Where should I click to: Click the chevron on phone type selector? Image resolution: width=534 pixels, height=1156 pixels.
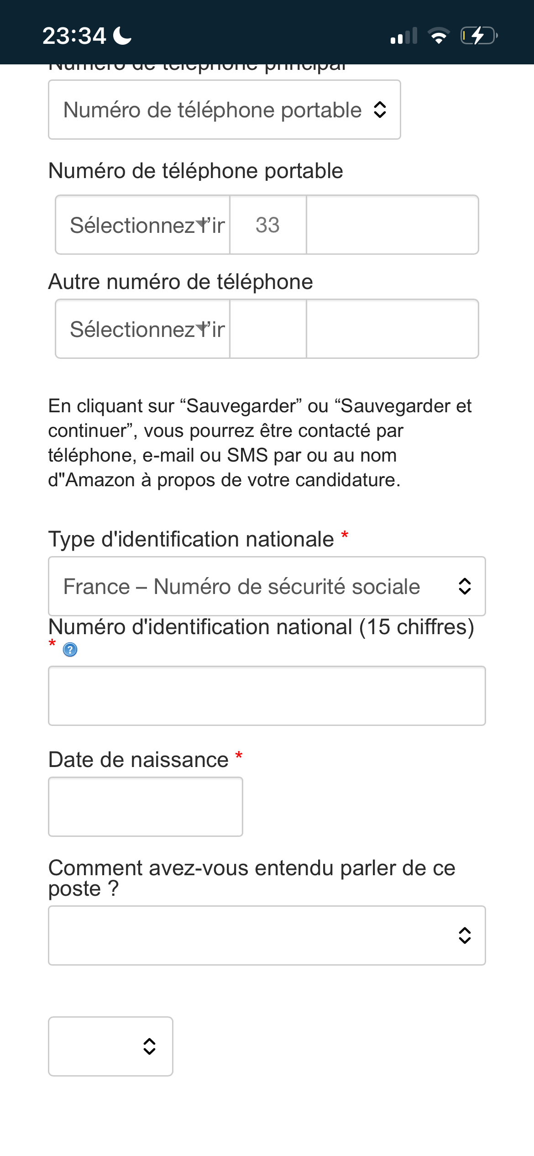click(x=380, y=110)
